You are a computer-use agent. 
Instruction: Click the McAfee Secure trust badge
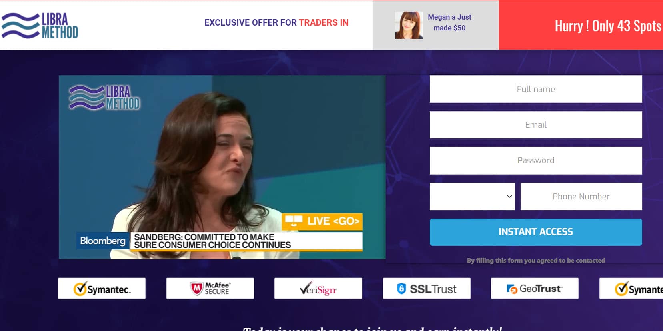click(210, 288)
